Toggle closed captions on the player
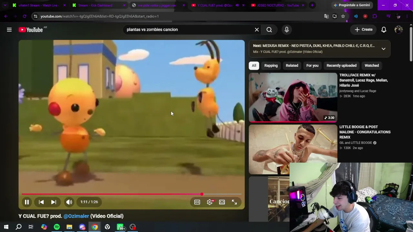This screenshot has width=413, height=232. [197, 202]
